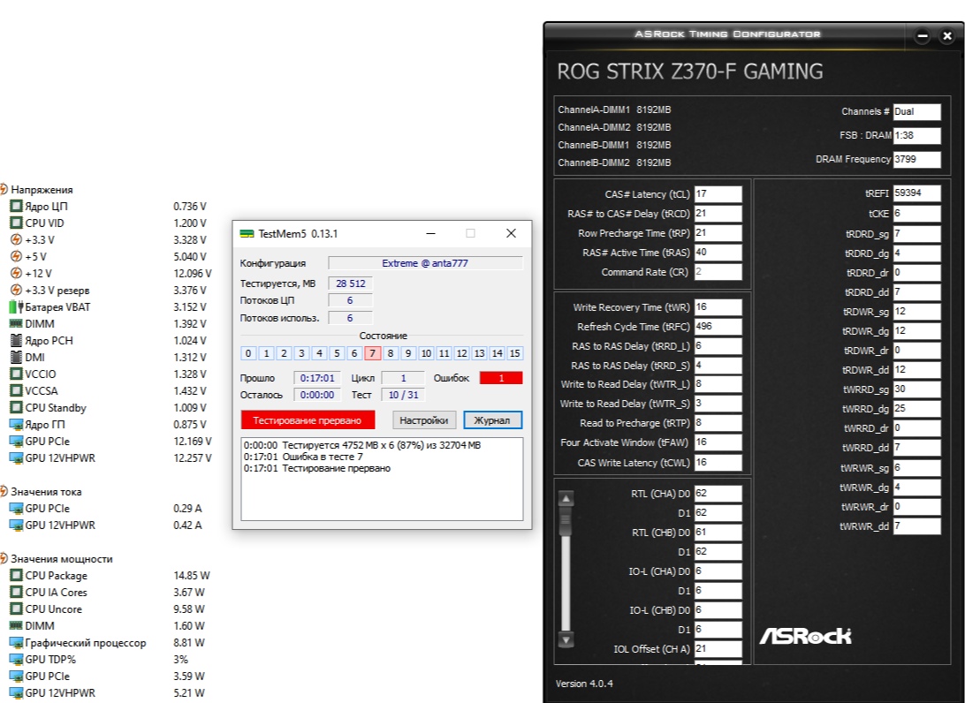Click the +12 V lightning icon
Image resolution: width=965 pixels, height=703 pixels.
pos(16,273)
